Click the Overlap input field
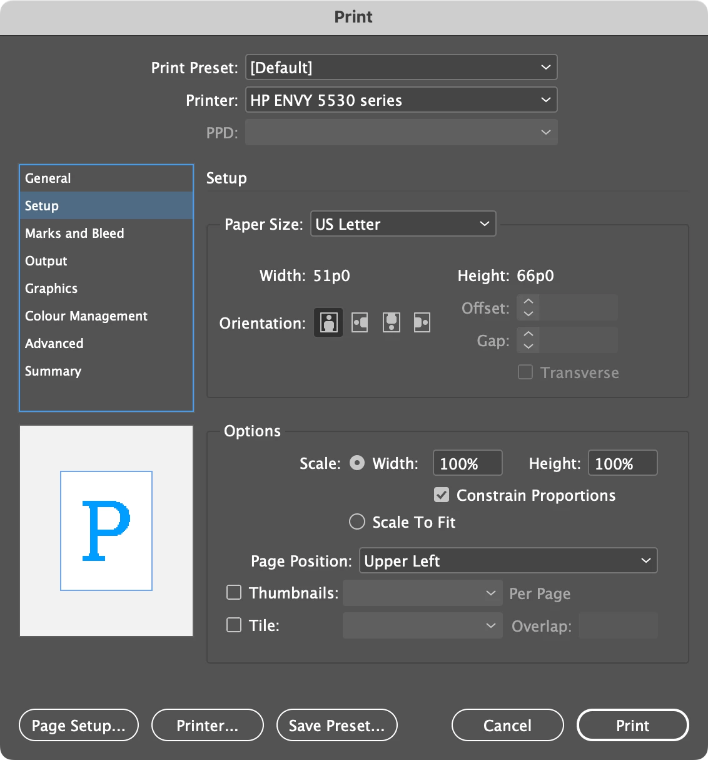708x760 pixels. (619, 625)
